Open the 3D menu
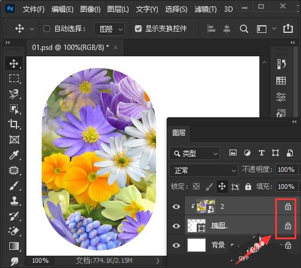The height and width of the screenshot is (268, 301). (228, 9)
